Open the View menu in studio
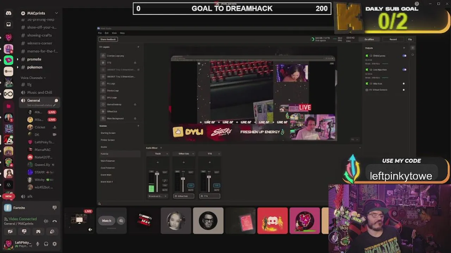 (x=114, y=33)
